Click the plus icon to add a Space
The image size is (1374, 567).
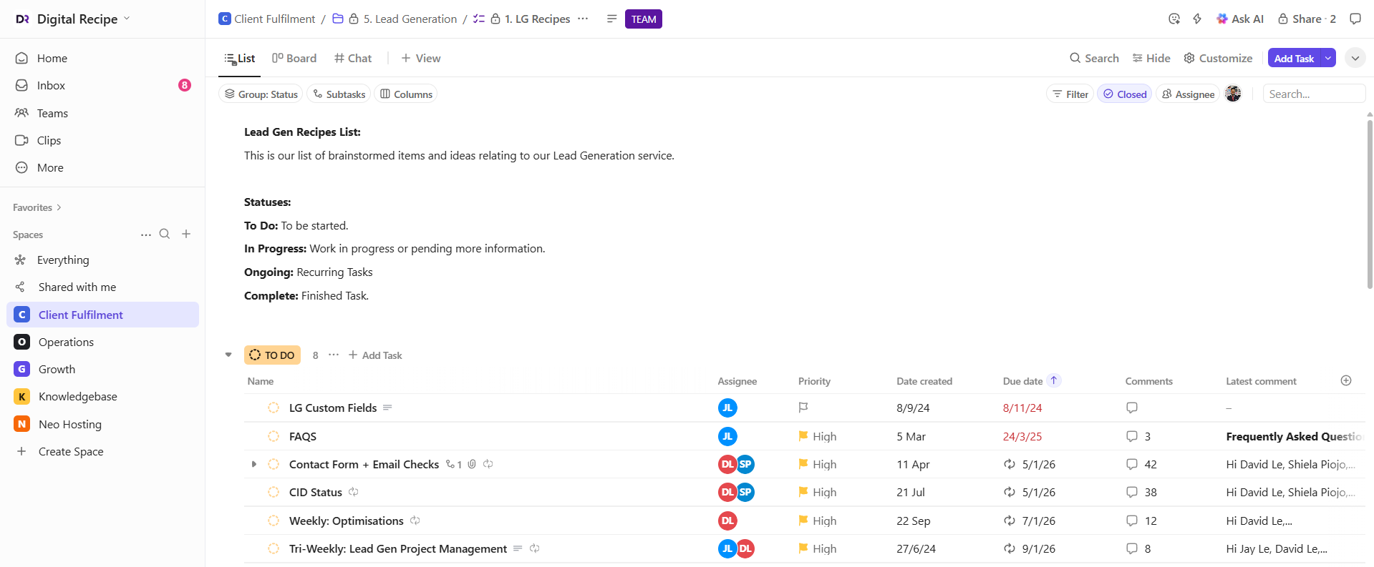(186, 234)
